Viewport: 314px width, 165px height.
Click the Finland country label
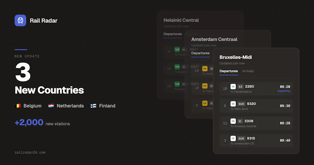pos(107,106)
